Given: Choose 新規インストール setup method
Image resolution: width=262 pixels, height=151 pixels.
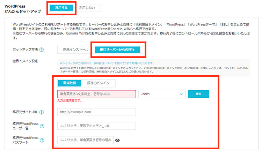Looking at the screenshot, I should point(76,50).
